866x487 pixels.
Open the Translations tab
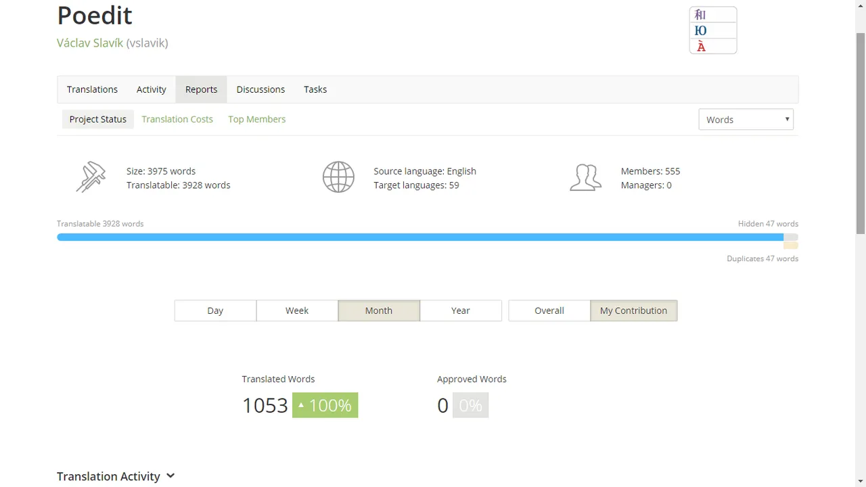click(x=92, y=89)
